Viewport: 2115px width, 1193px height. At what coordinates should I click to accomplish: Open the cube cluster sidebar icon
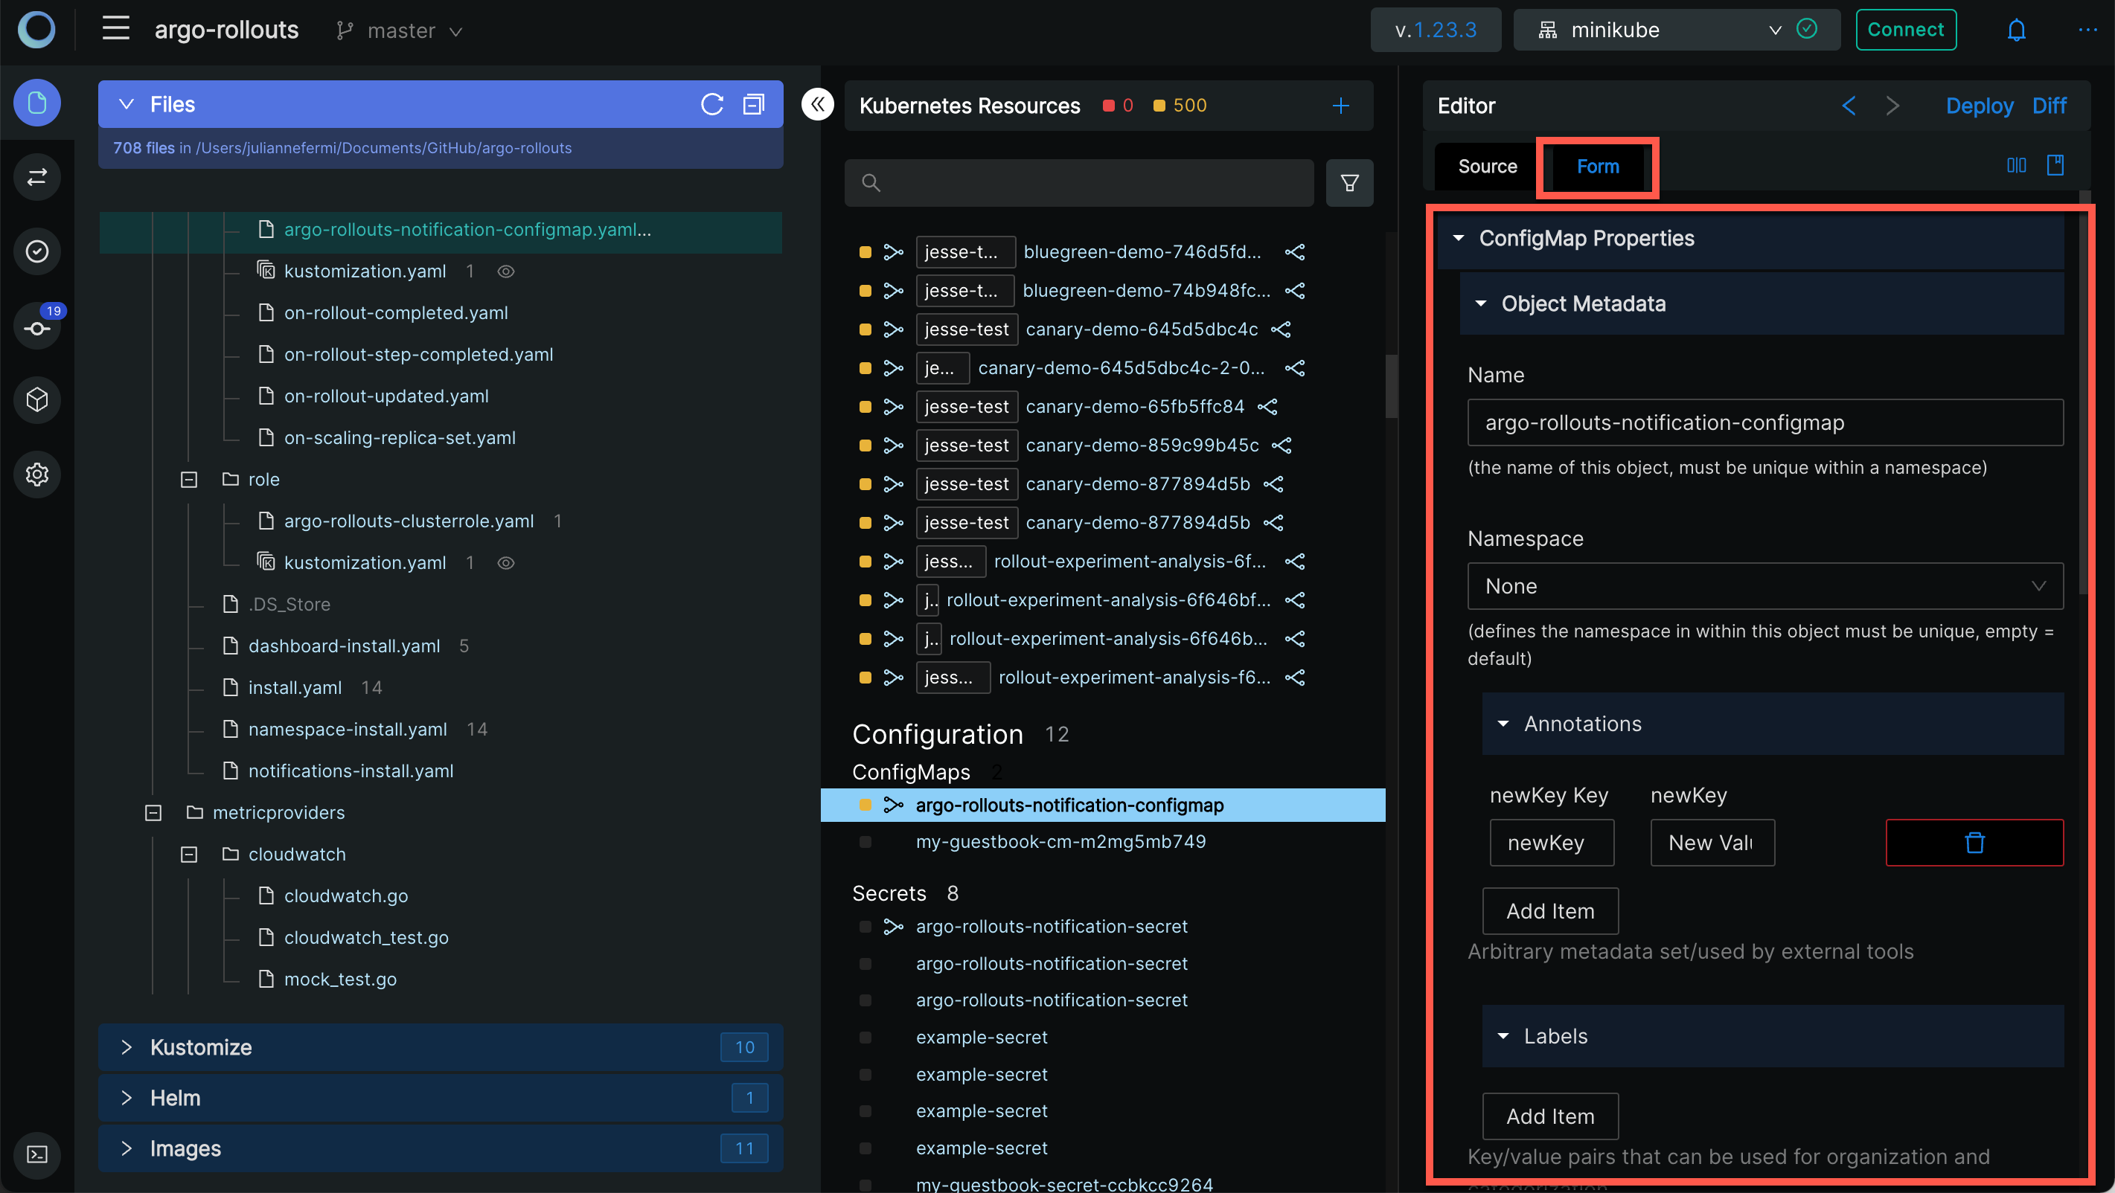pyautogui.click(x=37, y=399)
